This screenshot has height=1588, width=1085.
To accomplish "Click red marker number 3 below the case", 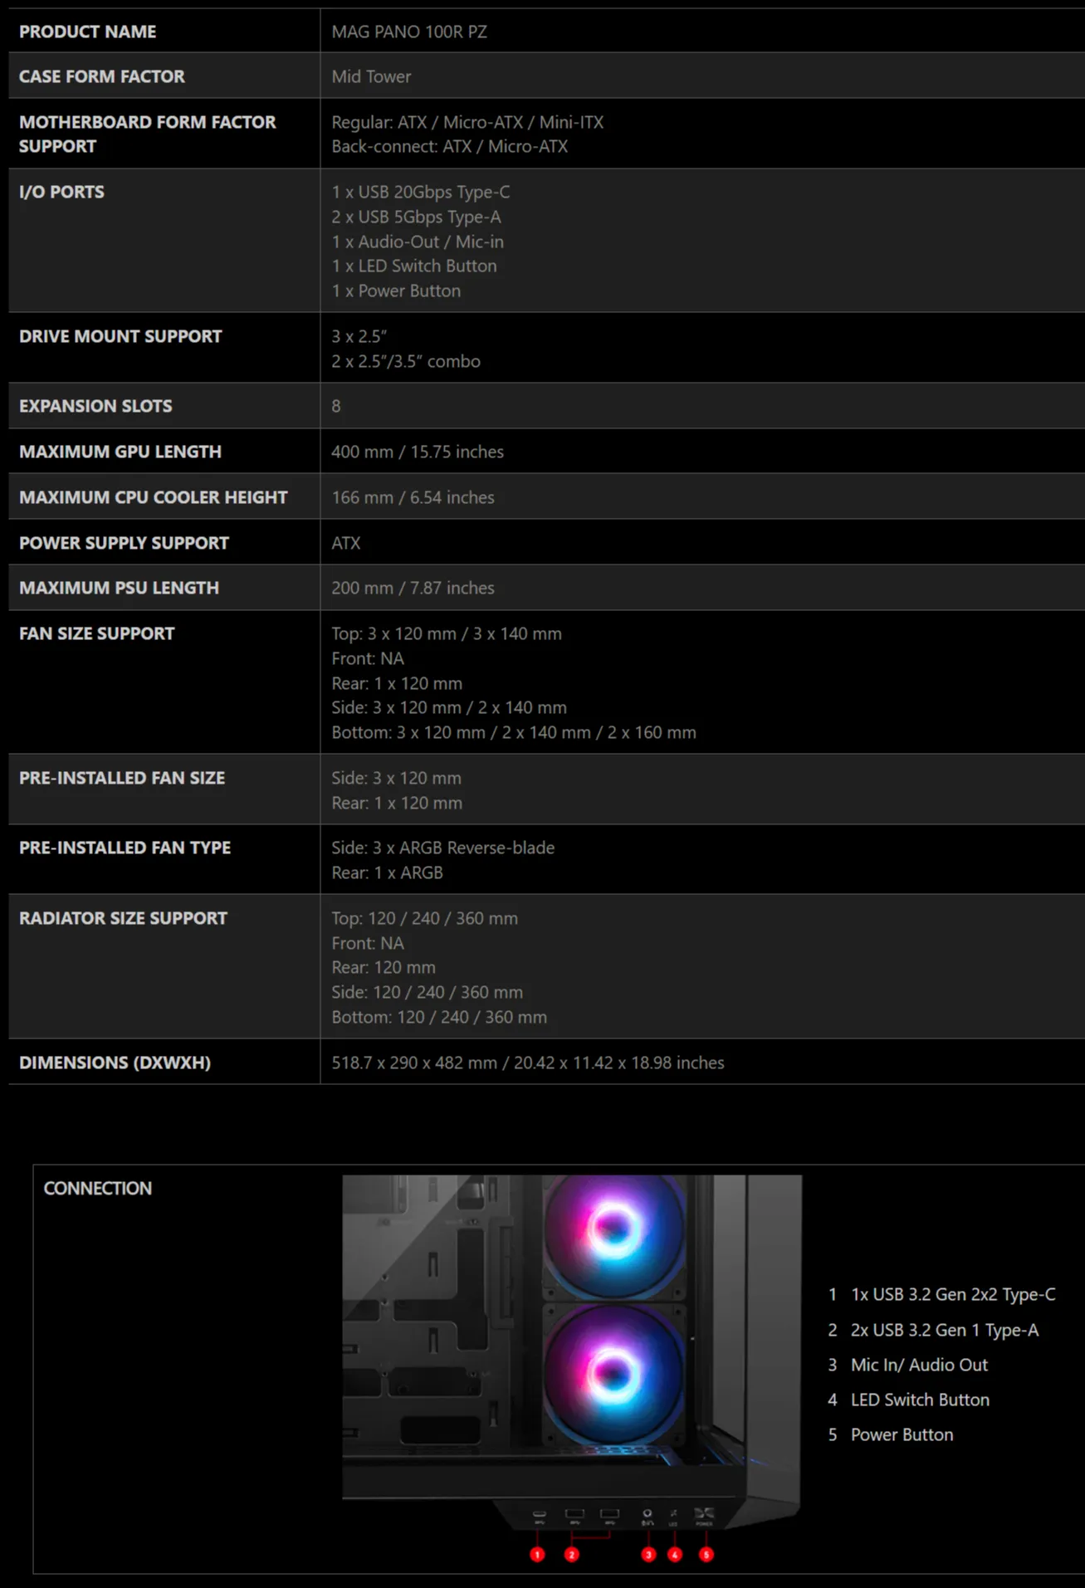I will [648, 1554].
